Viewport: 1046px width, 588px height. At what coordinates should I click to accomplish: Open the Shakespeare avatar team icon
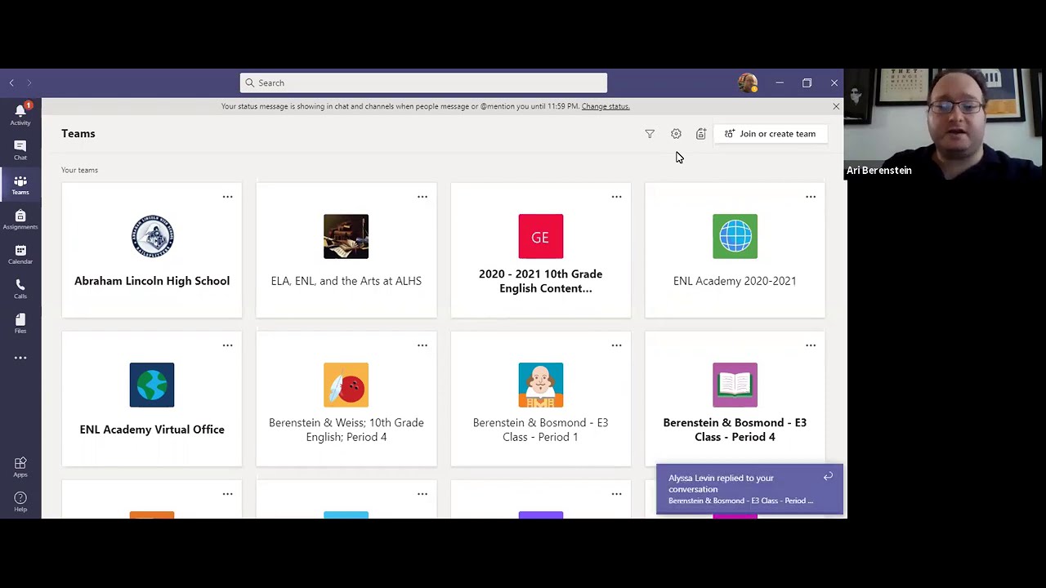pyautogui.click(x=540, y=385)
